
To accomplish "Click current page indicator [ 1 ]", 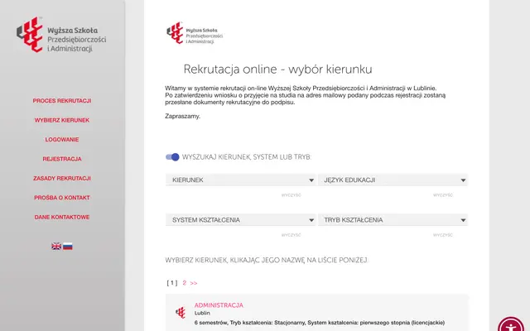I will tap(172, 283).
